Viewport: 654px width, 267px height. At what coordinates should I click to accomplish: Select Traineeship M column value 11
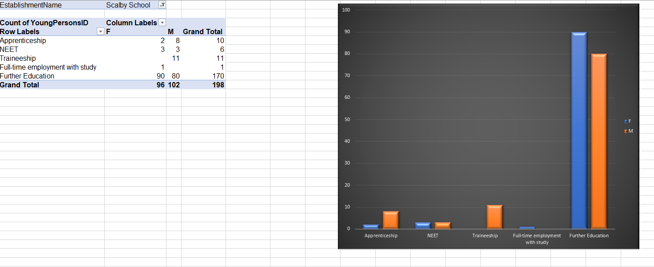[x=174, y=58]
